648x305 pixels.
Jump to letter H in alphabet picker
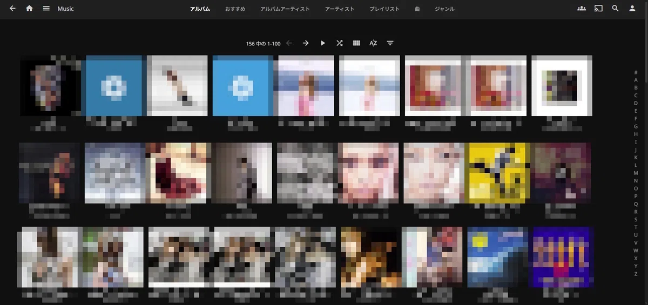pos(636,134)
